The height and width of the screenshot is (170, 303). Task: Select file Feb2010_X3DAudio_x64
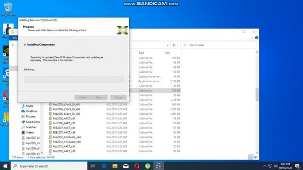point(67,137)
